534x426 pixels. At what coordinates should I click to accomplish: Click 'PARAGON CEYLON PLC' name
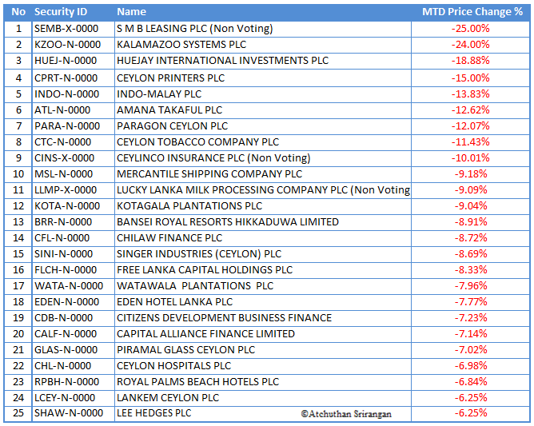[x=173, y=126]
